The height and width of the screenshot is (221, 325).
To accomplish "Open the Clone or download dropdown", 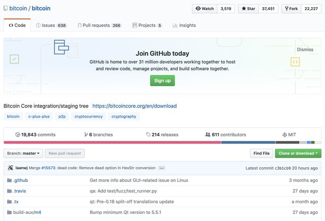I will pyautogui.click(x=298, y=154).
